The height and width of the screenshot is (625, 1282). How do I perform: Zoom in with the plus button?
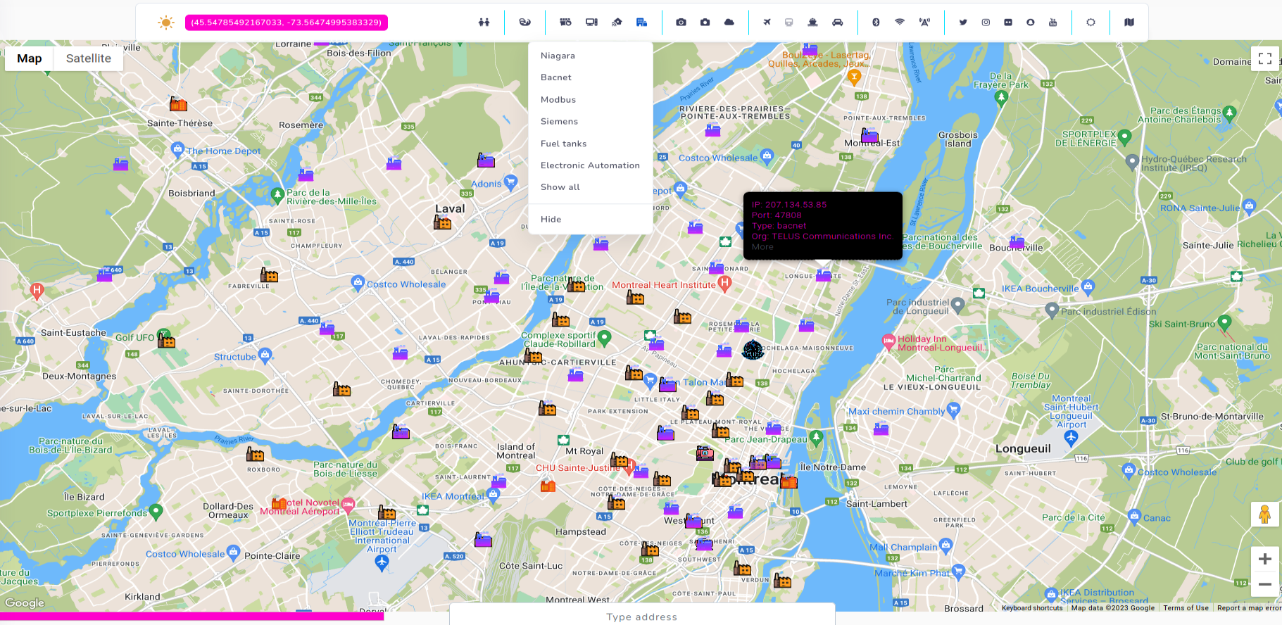[1265, 559]
